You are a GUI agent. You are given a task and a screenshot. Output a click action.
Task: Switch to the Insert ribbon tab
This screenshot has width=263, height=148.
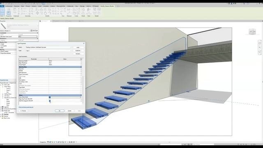pos(40,6)
